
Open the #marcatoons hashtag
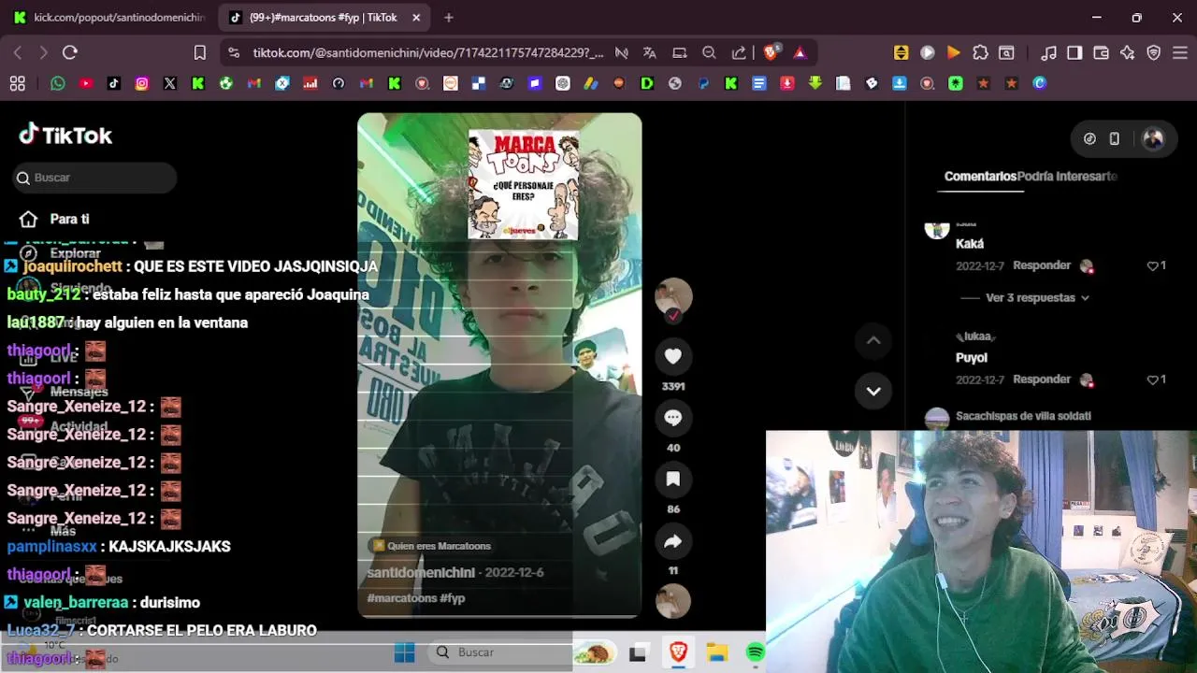(402, 598)
